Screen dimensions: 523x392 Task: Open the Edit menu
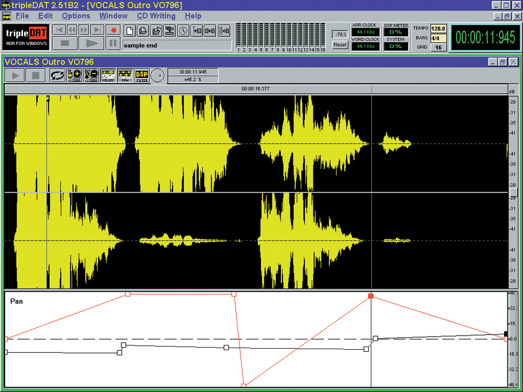pyautogui.click(x=46, y=16)
